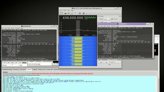The image size is (164, 92).
Task: Select LSB mode in WebSDR
Action: 8,63
